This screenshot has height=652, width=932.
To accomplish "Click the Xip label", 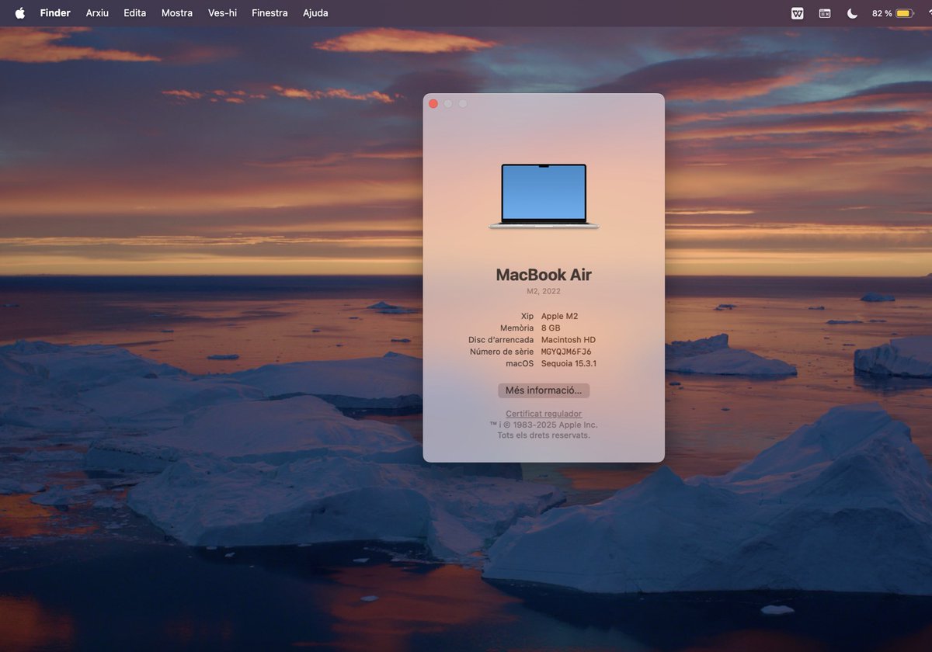I will coord(527,316).
